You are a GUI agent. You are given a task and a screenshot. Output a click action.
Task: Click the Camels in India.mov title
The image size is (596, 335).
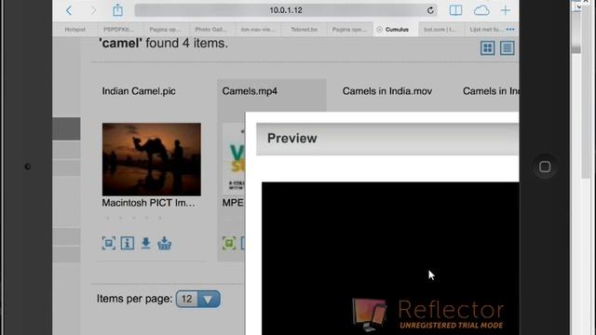(387, 91)
